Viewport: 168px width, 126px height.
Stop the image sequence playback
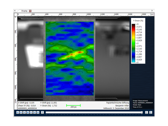pyautogui.click(x=28, y=113)
